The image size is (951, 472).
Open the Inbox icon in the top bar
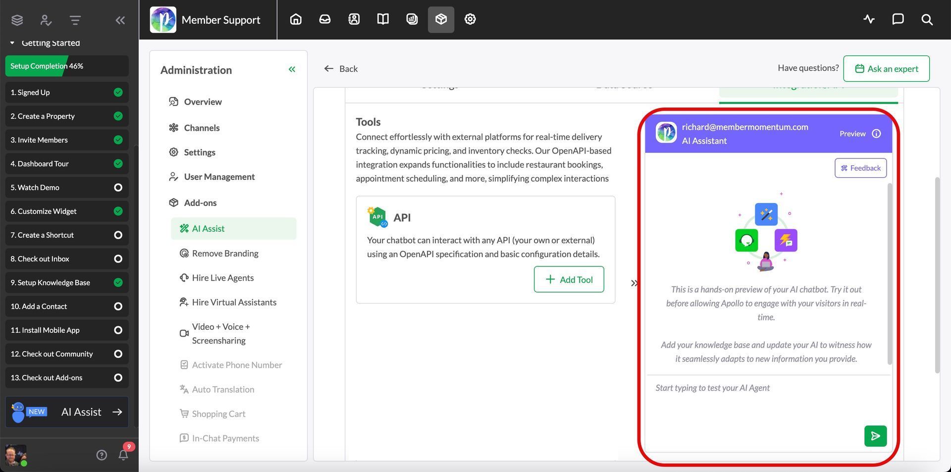pyautogui.click(x=324, y=19)
